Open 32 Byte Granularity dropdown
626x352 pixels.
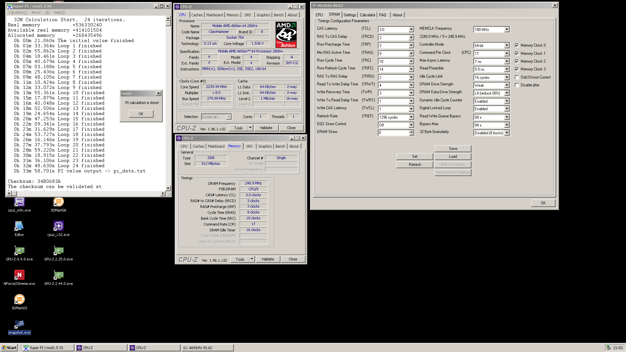coord(507,133)
